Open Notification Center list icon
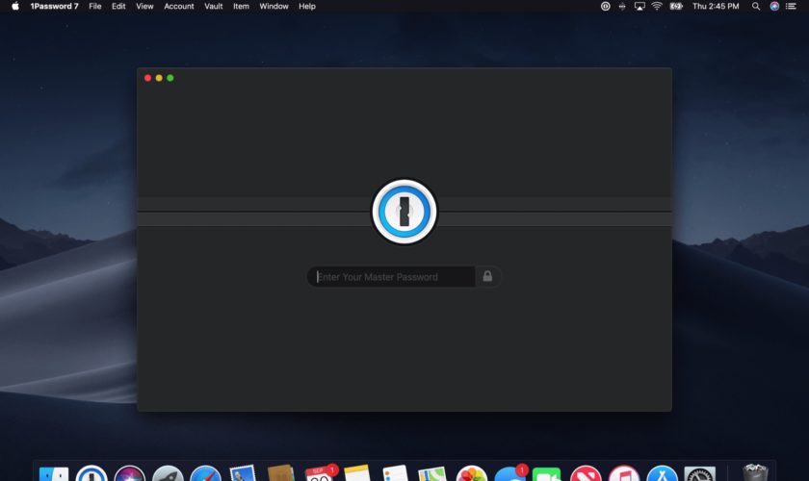The width and height of the screenshot is (809, 481). pos(793,6)
